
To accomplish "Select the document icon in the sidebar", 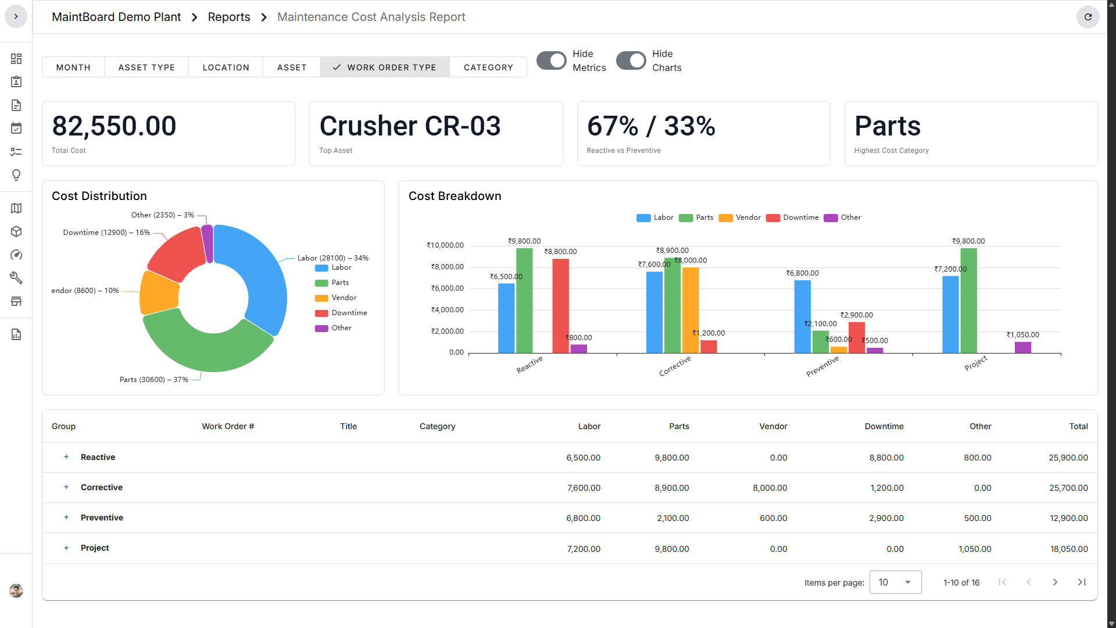I will (x=16, y=105).
